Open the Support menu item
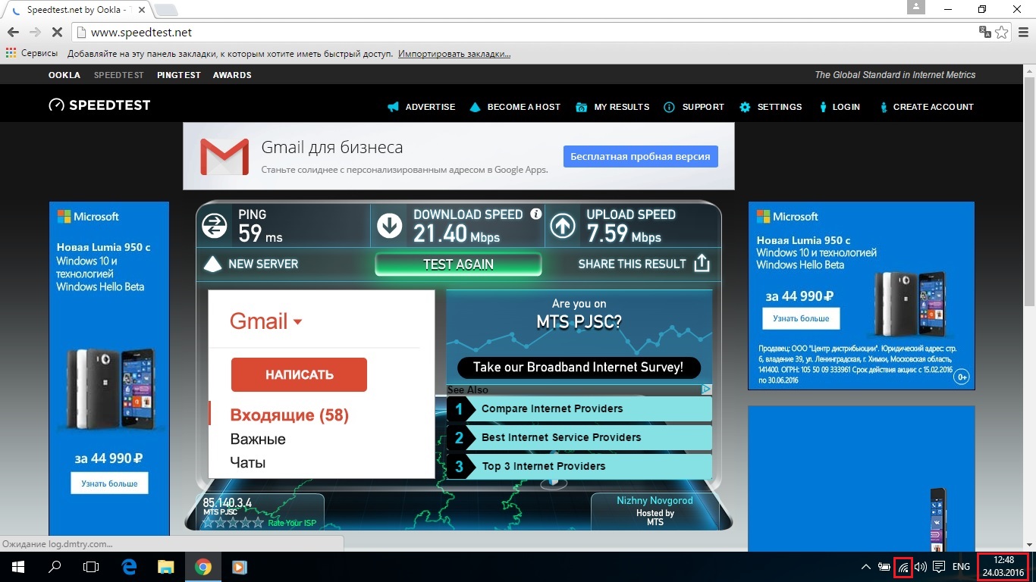 pos(703,107)
